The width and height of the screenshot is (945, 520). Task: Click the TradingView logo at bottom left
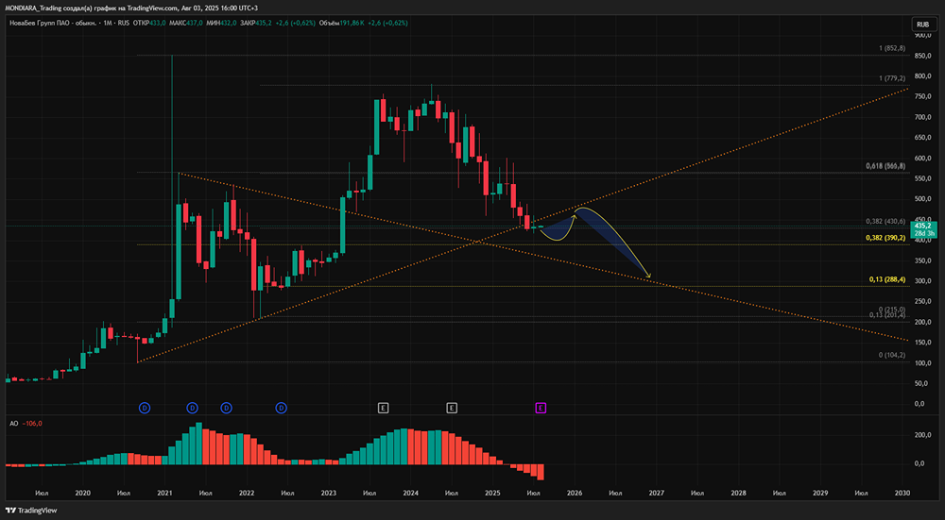[x=31, y=511]
